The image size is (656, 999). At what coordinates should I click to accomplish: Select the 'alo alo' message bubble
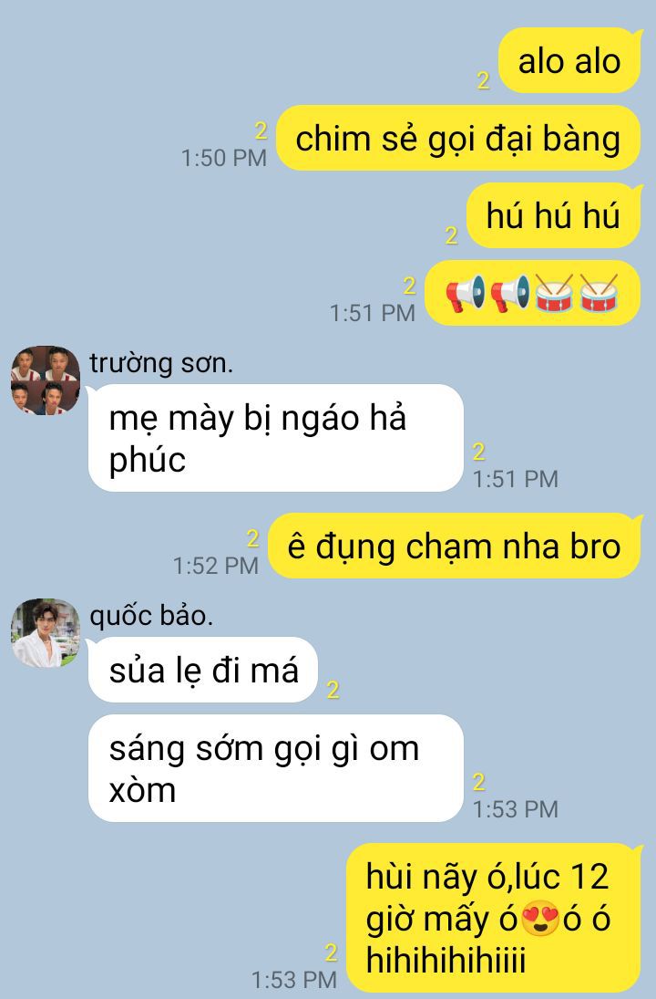[x=569, y=60]
